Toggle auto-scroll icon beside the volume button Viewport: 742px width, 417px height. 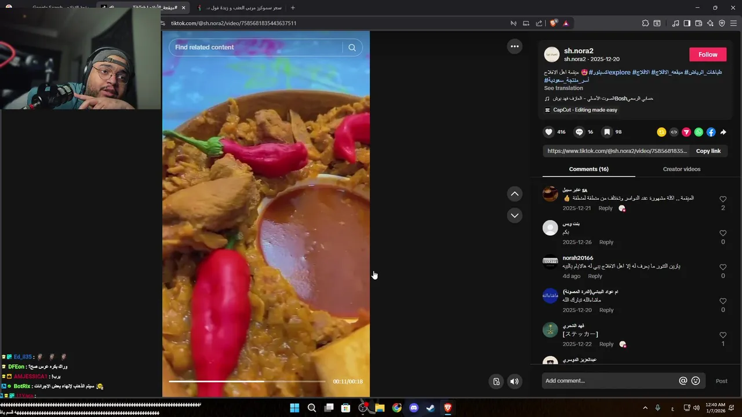click(x=496, y=381)
